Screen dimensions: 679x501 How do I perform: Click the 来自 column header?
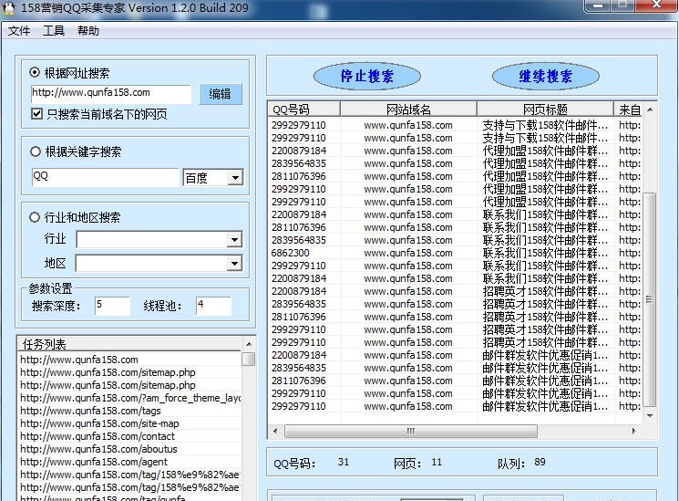click(x=628, y=110)
